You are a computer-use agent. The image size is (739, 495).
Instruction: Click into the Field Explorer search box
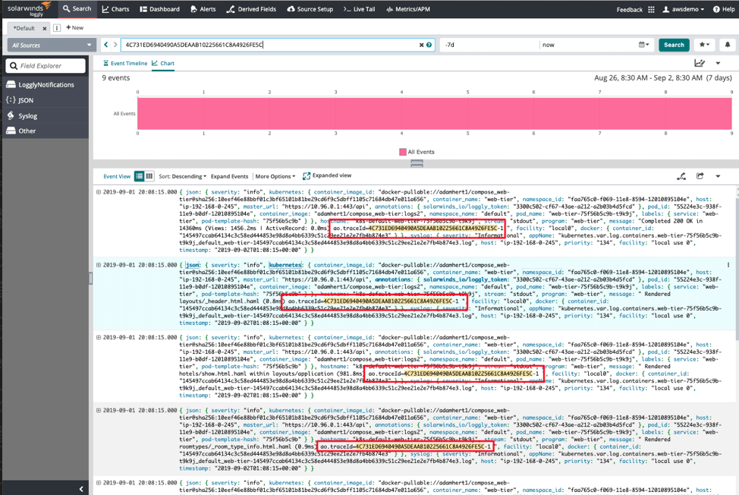(46, 66)
